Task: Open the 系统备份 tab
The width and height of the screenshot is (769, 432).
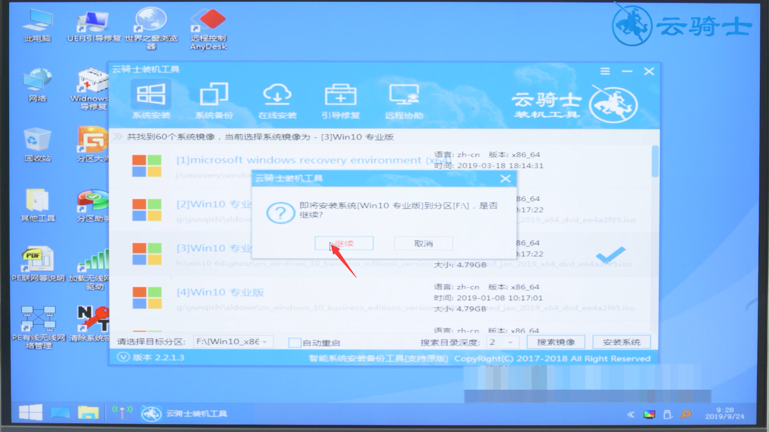Action: 214,100
